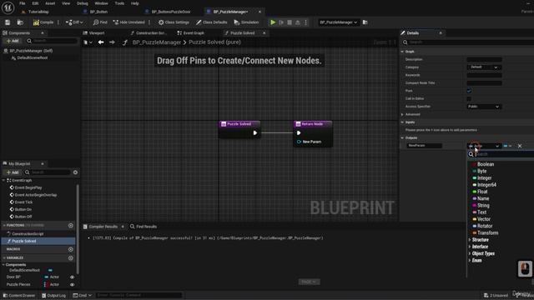Toggle Door BP variable visibility eye

point(73,277)
